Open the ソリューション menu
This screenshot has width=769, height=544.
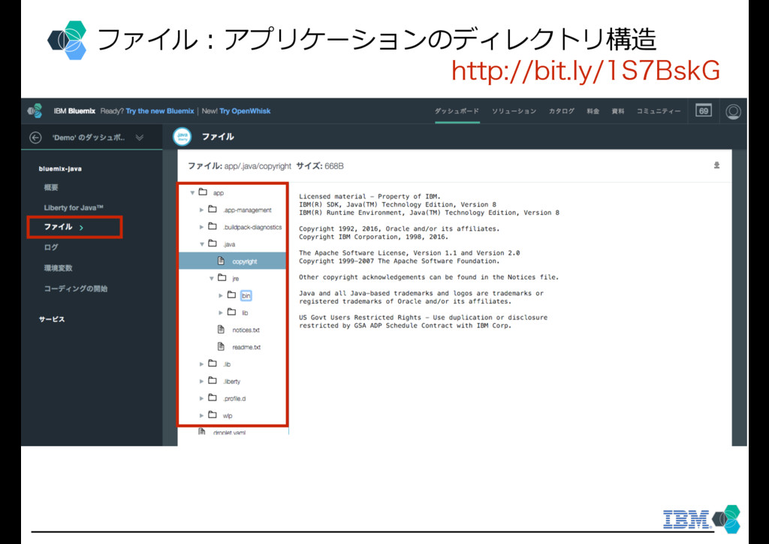click(x=514, y=111)
